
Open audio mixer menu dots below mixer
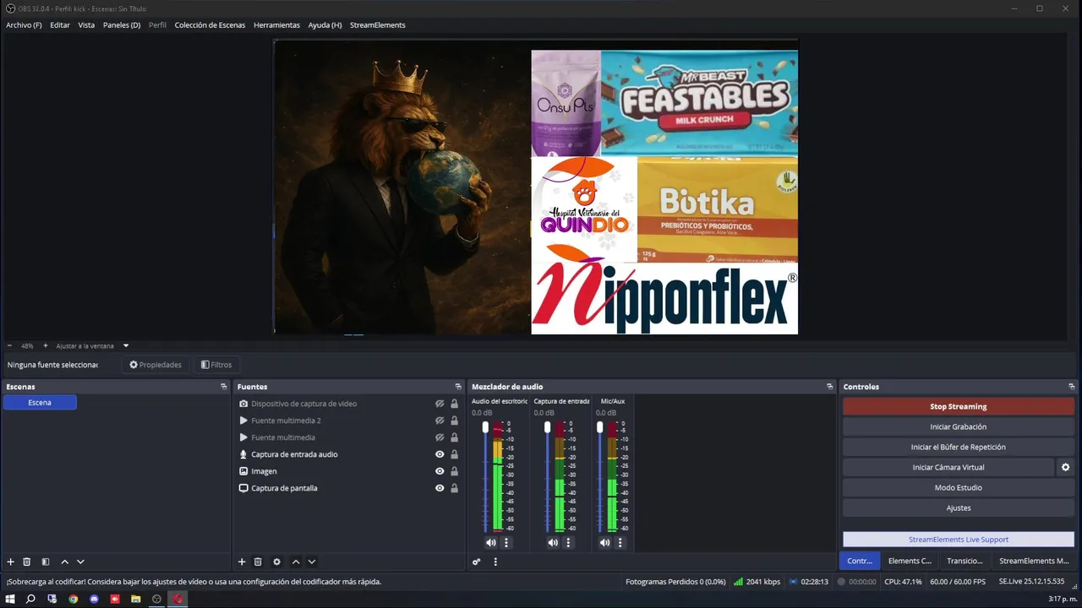click(x=495, y=562)
